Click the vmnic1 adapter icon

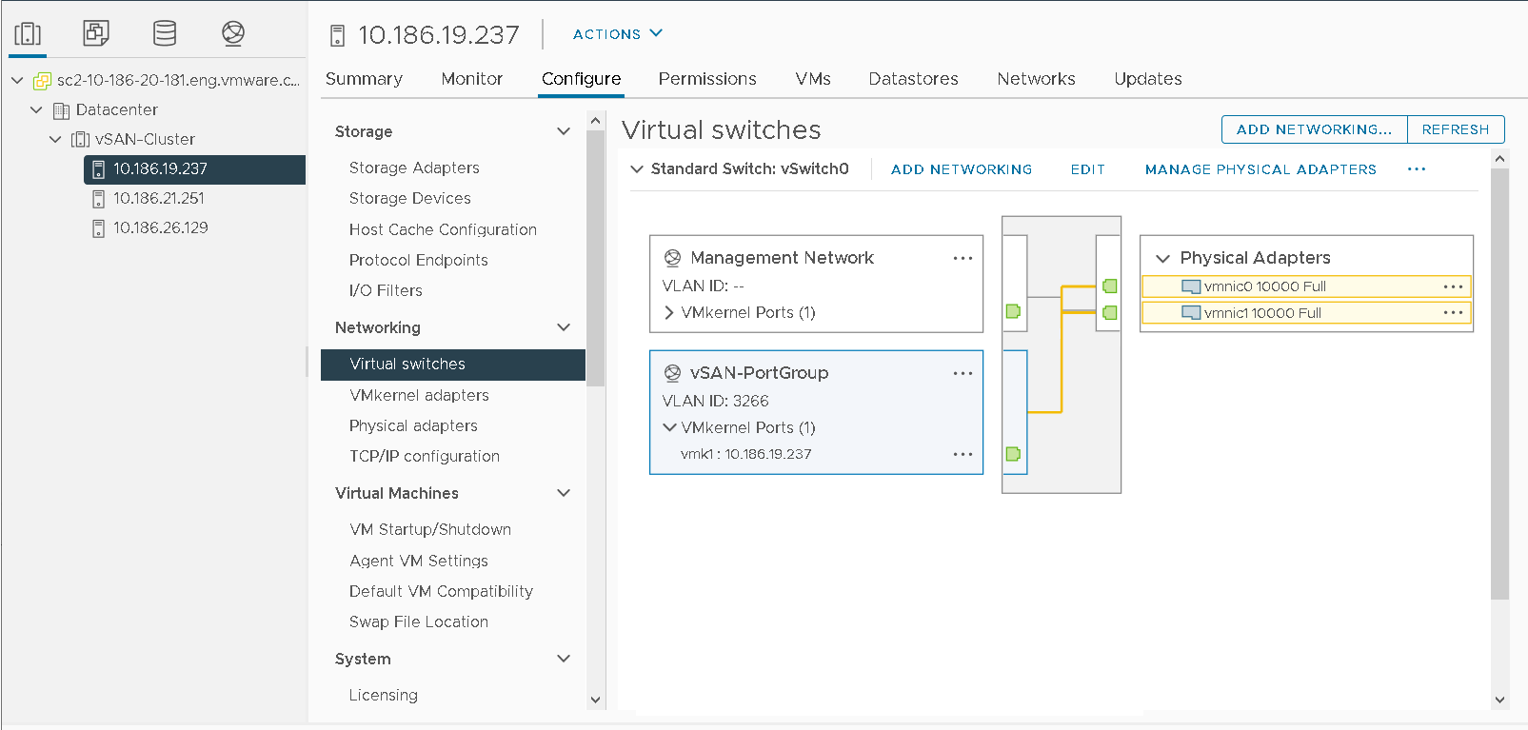tap(1191, 312)
